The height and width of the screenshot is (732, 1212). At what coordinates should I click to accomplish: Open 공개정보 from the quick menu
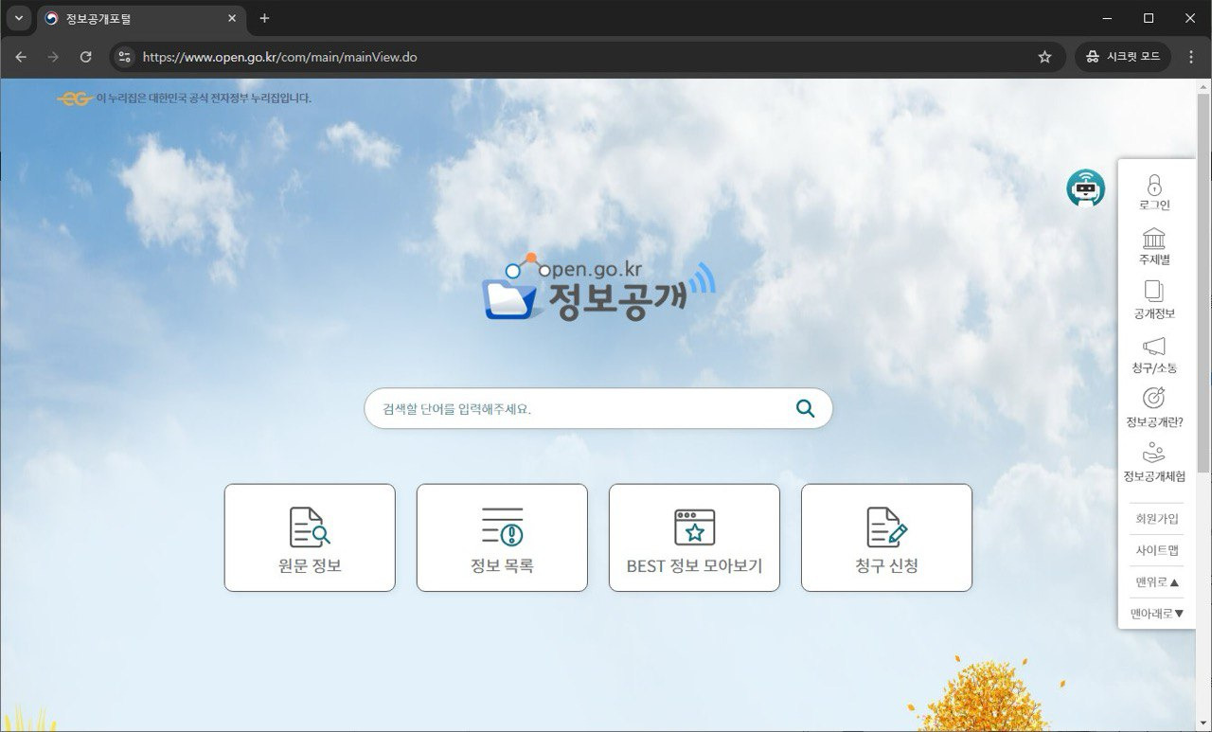(x=1154, y=300)
